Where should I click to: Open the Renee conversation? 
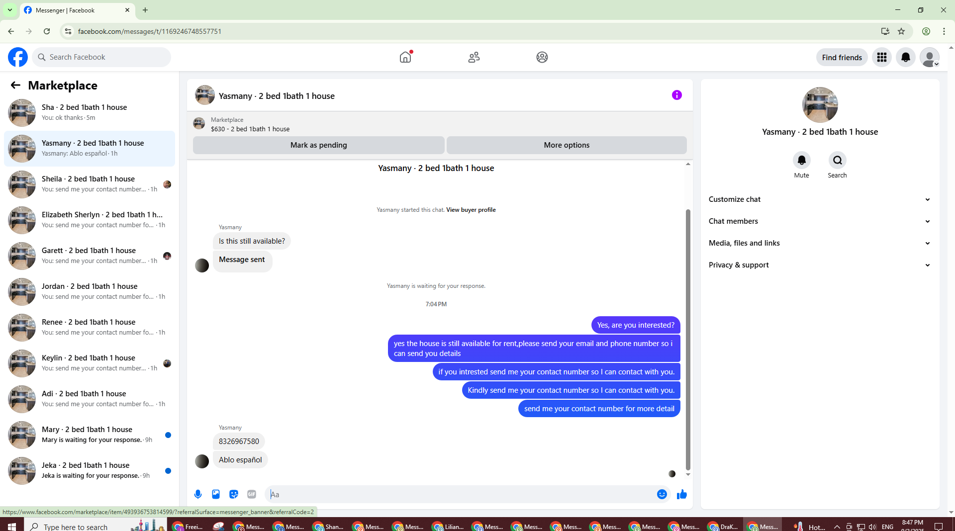pos(90,327)
